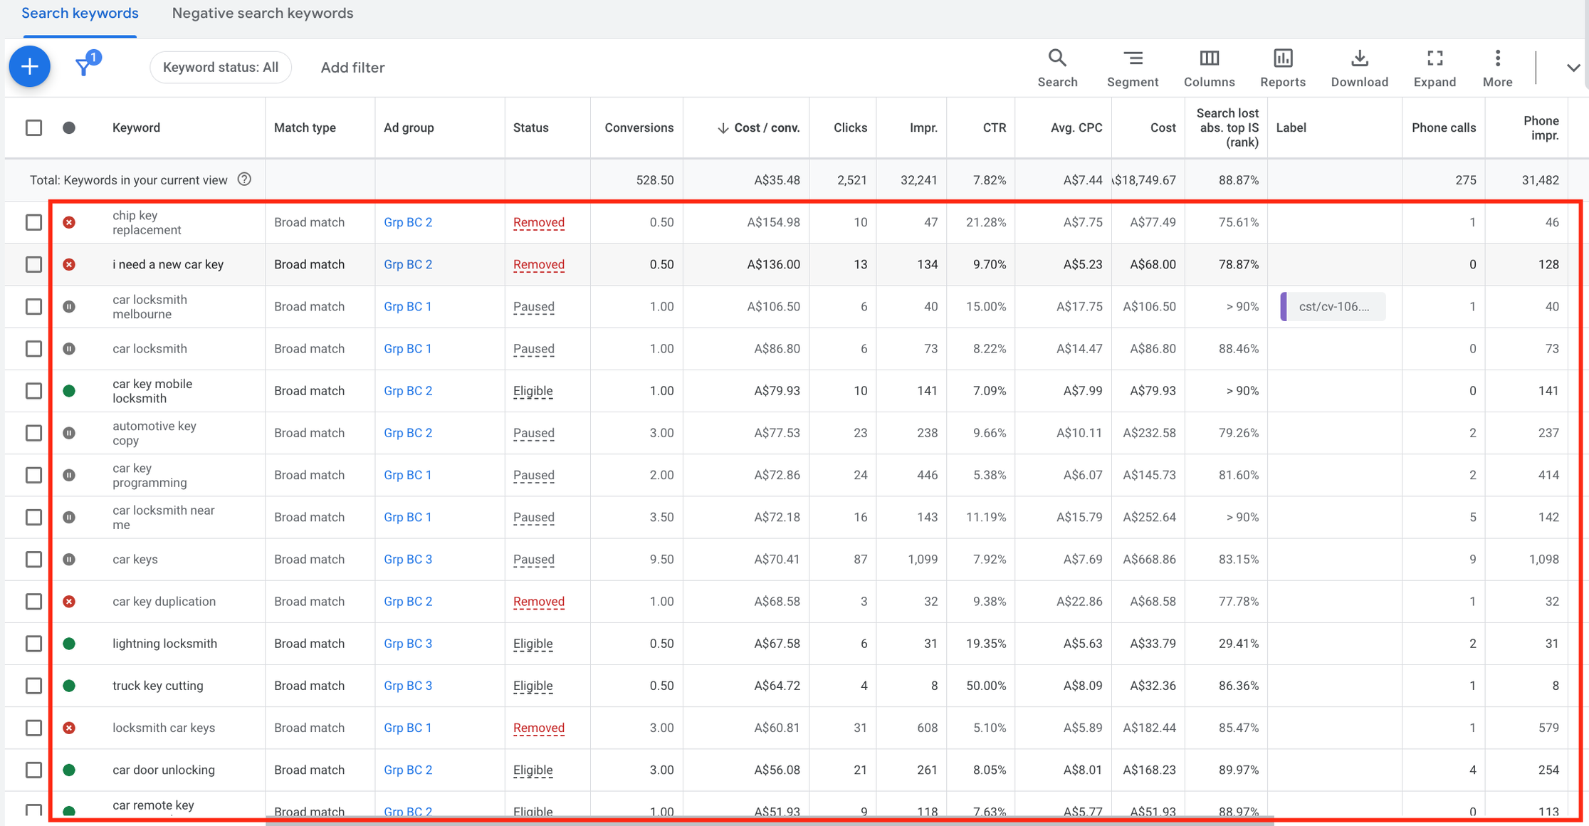The image size is (1589, 826).
Task: Check the car locksmith melbourne checkbox
Action: click(x=33, y=306)
